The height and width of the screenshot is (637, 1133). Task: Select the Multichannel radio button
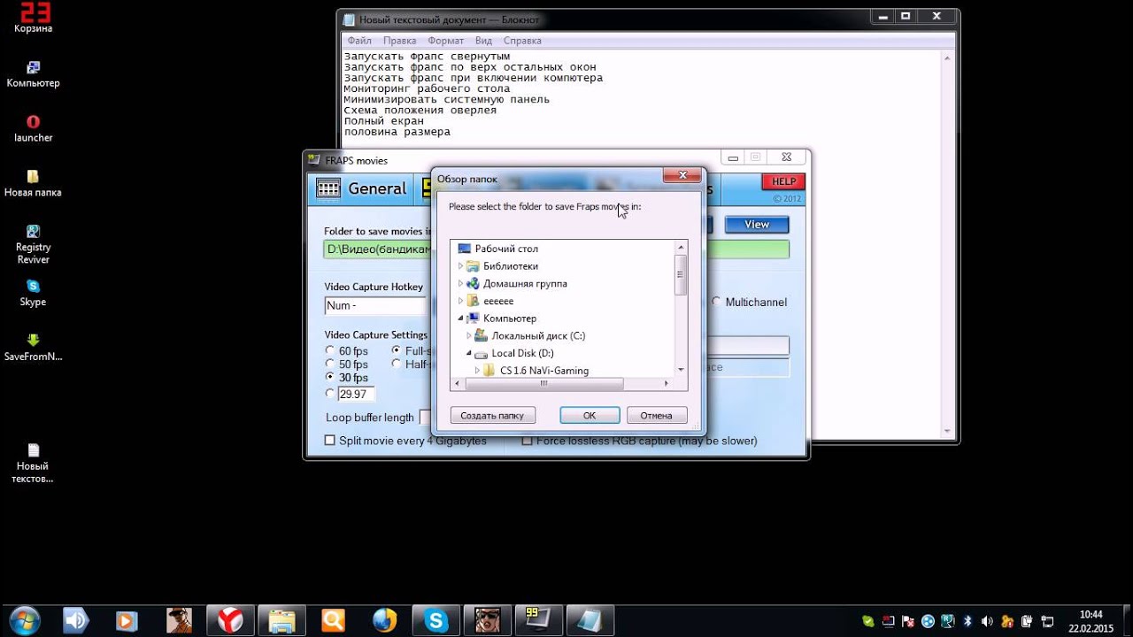pos(716,302)
